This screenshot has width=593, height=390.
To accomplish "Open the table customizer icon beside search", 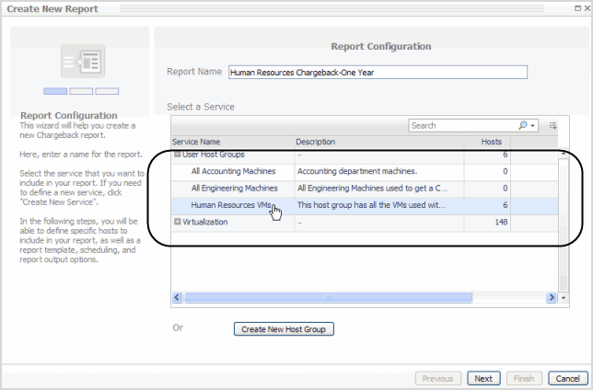I will coord(552,126).
